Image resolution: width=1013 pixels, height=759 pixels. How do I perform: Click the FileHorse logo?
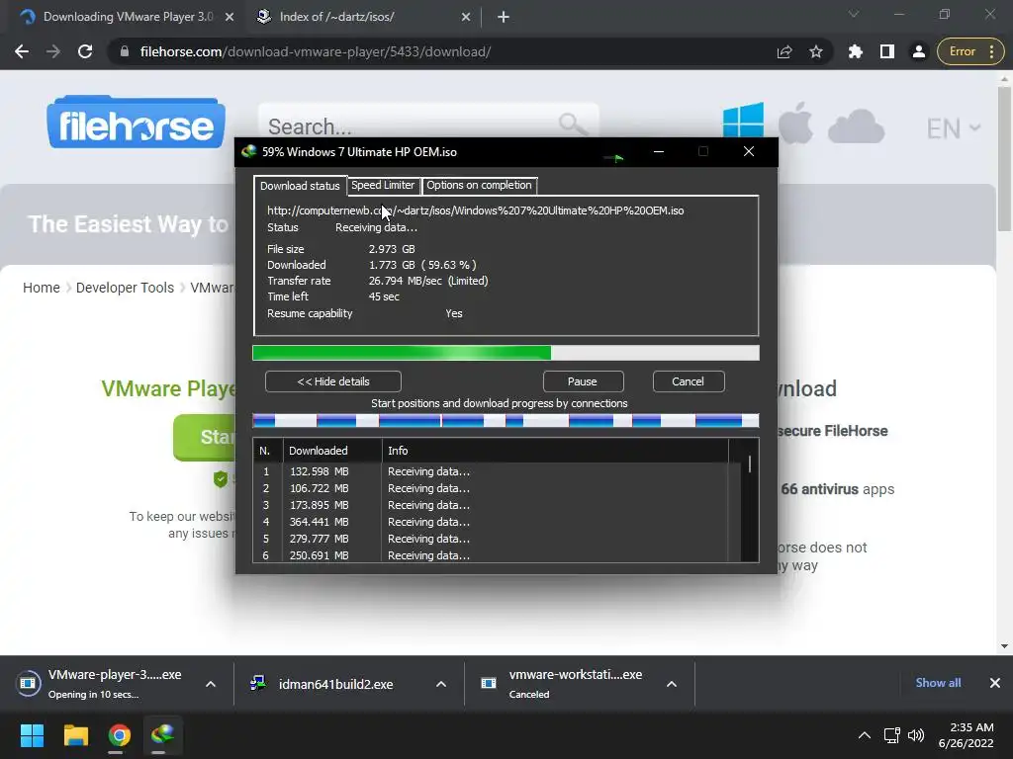click(x=136, y=122)
